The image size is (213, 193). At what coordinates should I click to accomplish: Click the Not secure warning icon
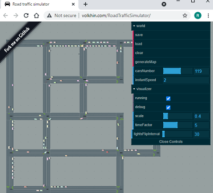point(49,16)
